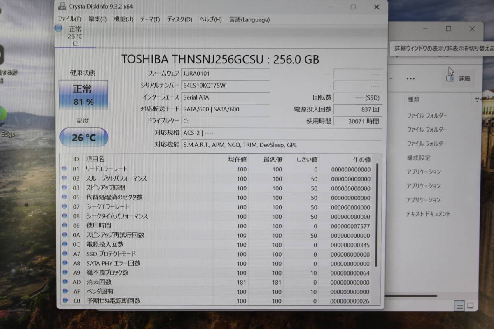Open the ファイル(F) menu
The height and width of the screenshot is (329, 494).
(69, 19)
